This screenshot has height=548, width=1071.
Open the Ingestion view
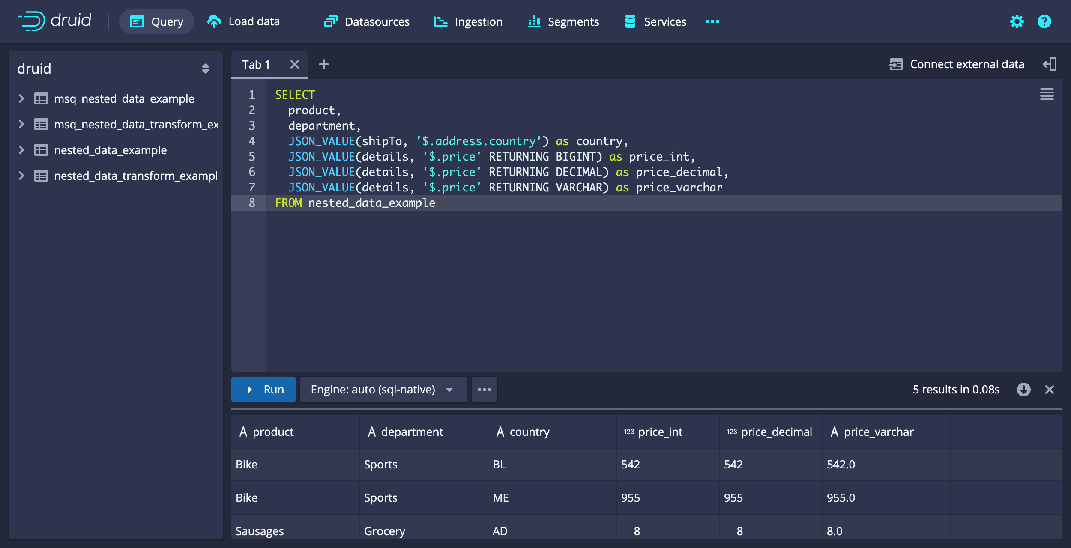(468, 21)
